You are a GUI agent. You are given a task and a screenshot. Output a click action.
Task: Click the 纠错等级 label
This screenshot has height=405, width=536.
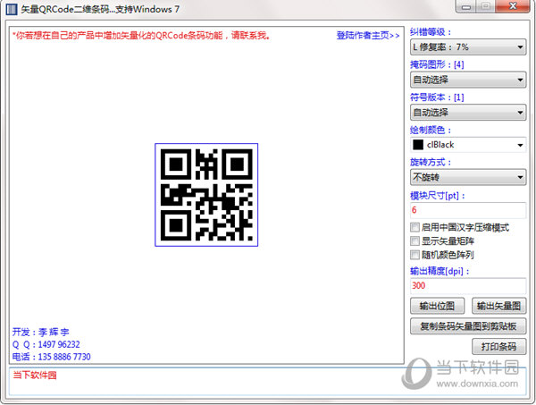coord(431,32)
